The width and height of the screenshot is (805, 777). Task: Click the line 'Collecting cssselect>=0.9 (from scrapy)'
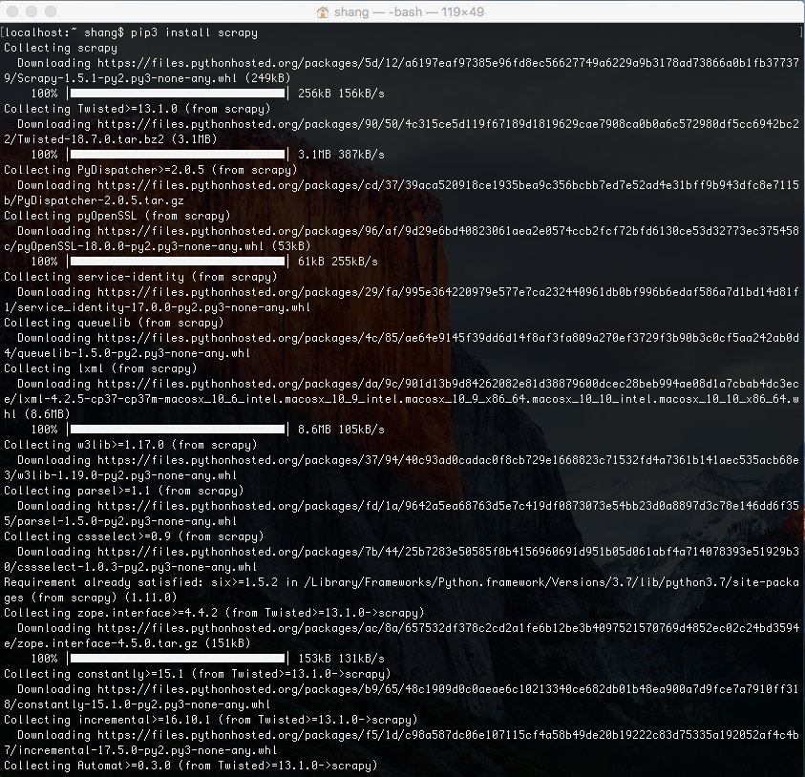[x=134, y=536]
